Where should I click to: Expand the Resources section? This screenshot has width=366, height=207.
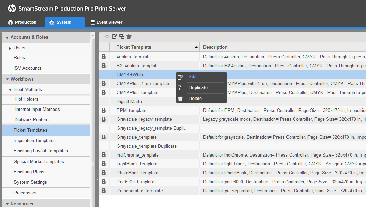tap(7, 204)
